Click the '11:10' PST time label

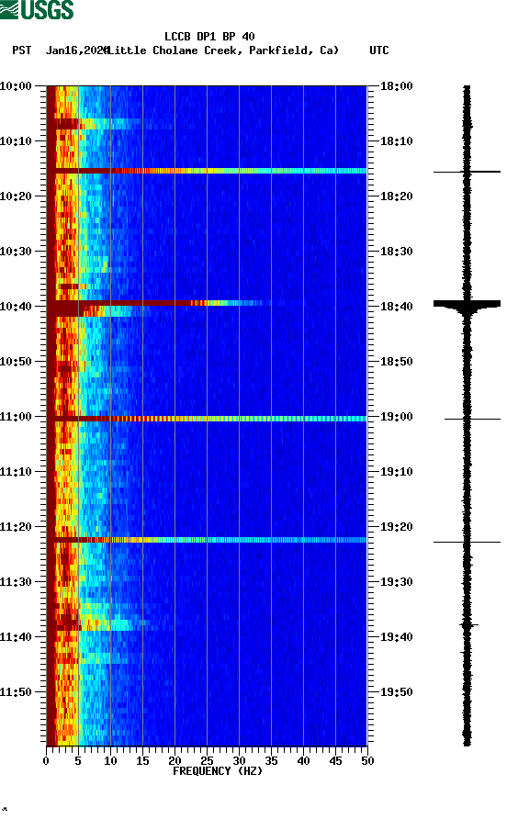tap(17, 472)
